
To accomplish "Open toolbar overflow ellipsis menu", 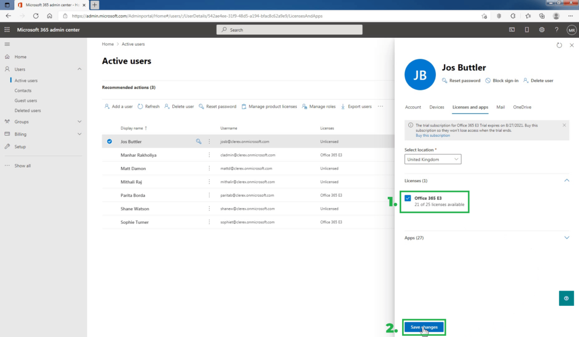I will pyautogui.click(x=381, y=106).
